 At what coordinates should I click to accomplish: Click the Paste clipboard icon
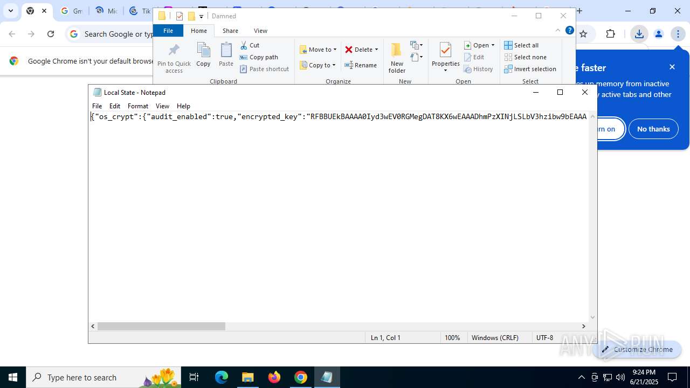[x=226, y=54]
